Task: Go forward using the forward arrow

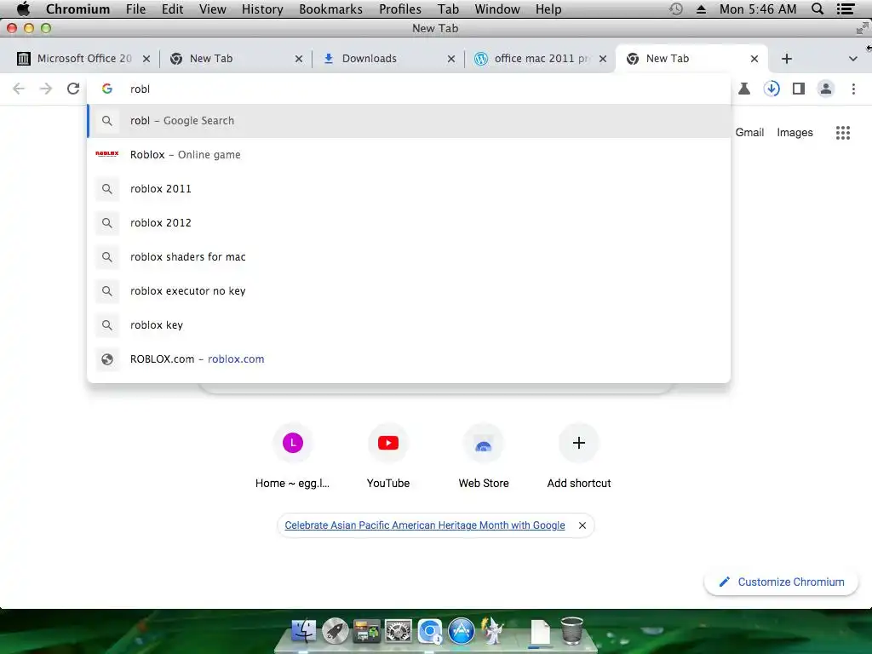Action: pos(46,89)
